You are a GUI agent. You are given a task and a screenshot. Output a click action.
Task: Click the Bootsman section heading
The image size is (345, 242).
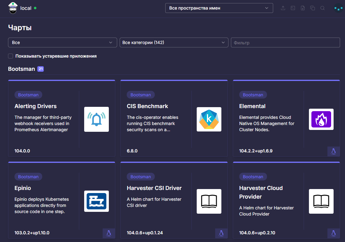tap(22, 69)
